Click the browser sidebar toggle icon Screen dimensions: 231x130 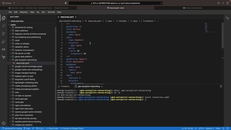[4, 3]
